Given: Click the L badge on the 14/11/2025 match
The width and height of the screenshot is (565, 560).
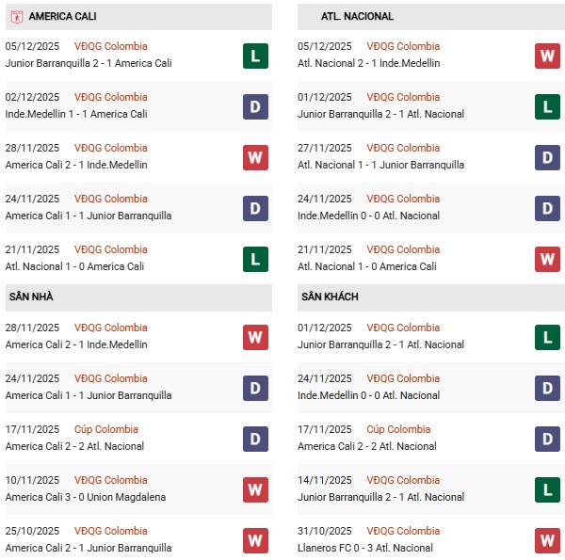Looking at the screenshot, I should point(548,489).
